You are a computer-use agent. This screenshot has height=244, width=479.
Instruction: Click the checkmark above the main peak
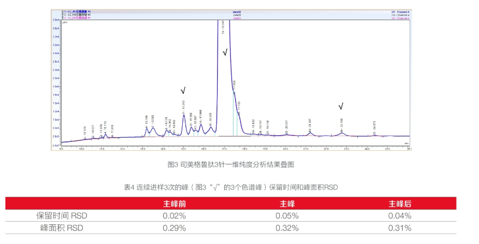[x=225, y=52]
